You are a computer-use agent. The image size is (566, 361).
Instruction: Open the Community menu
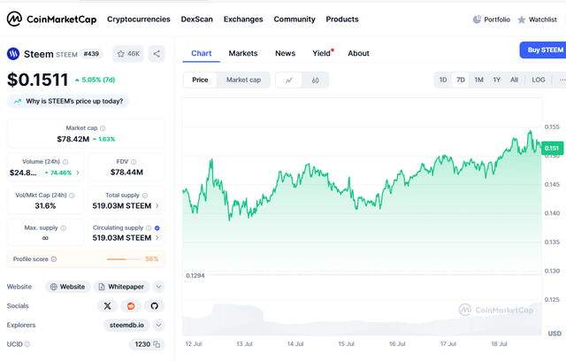(x=294, y=19)
